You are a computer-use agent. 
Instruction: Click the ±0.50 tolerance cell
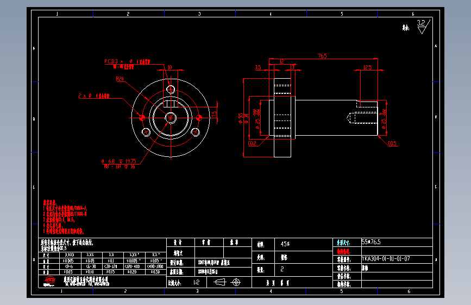155,272
